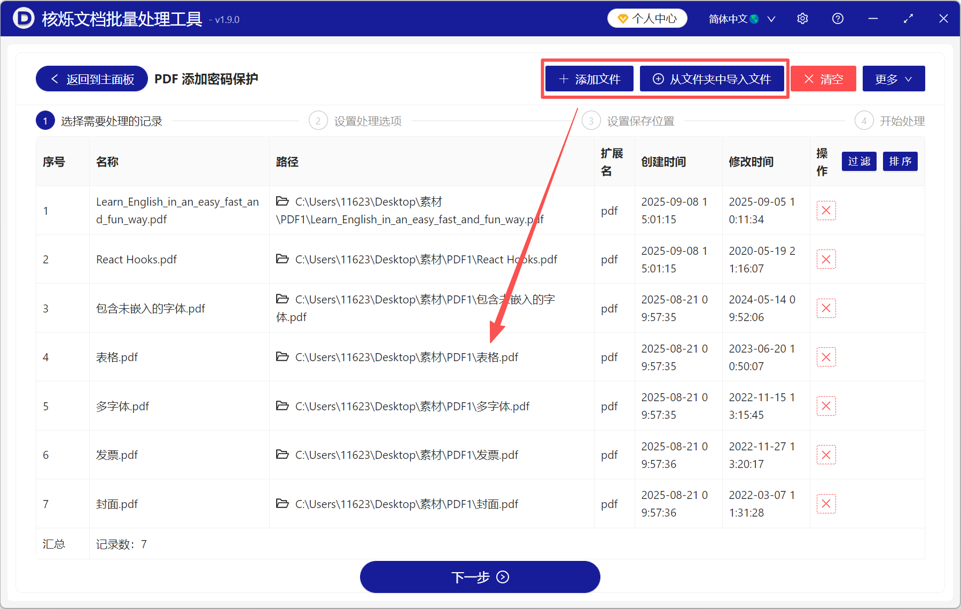This screenshot has width=961, height=609.
Task: Click the 过滤 filter control
Action: (x=858, y=161)
